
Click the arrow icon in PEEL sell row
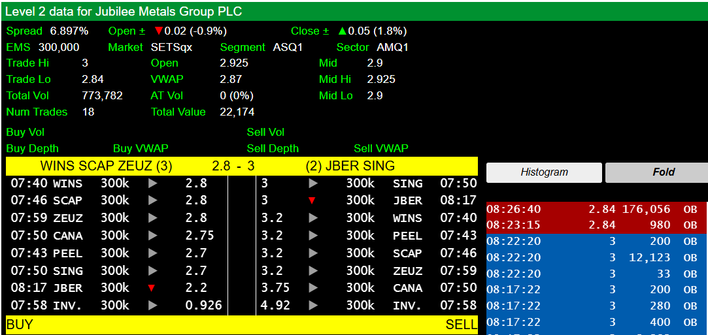[x=313, y=235]
